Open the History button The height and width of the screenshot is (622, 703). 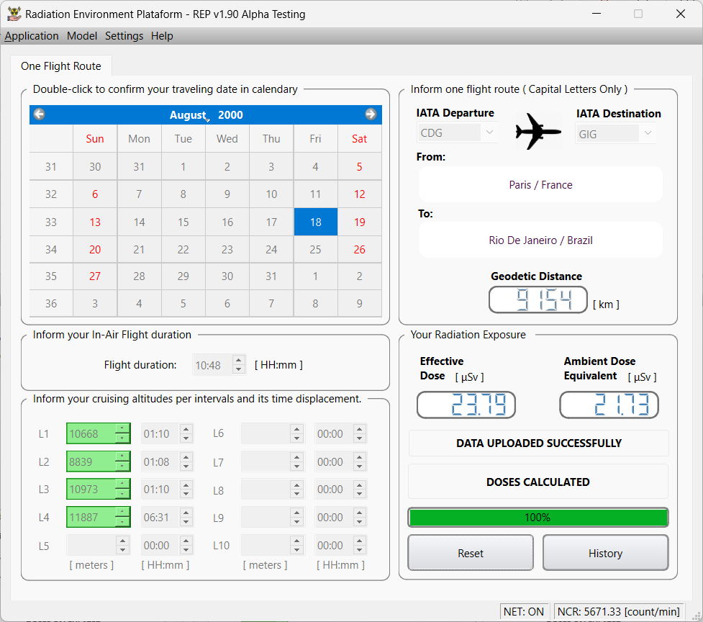click(x=605, y=553)
